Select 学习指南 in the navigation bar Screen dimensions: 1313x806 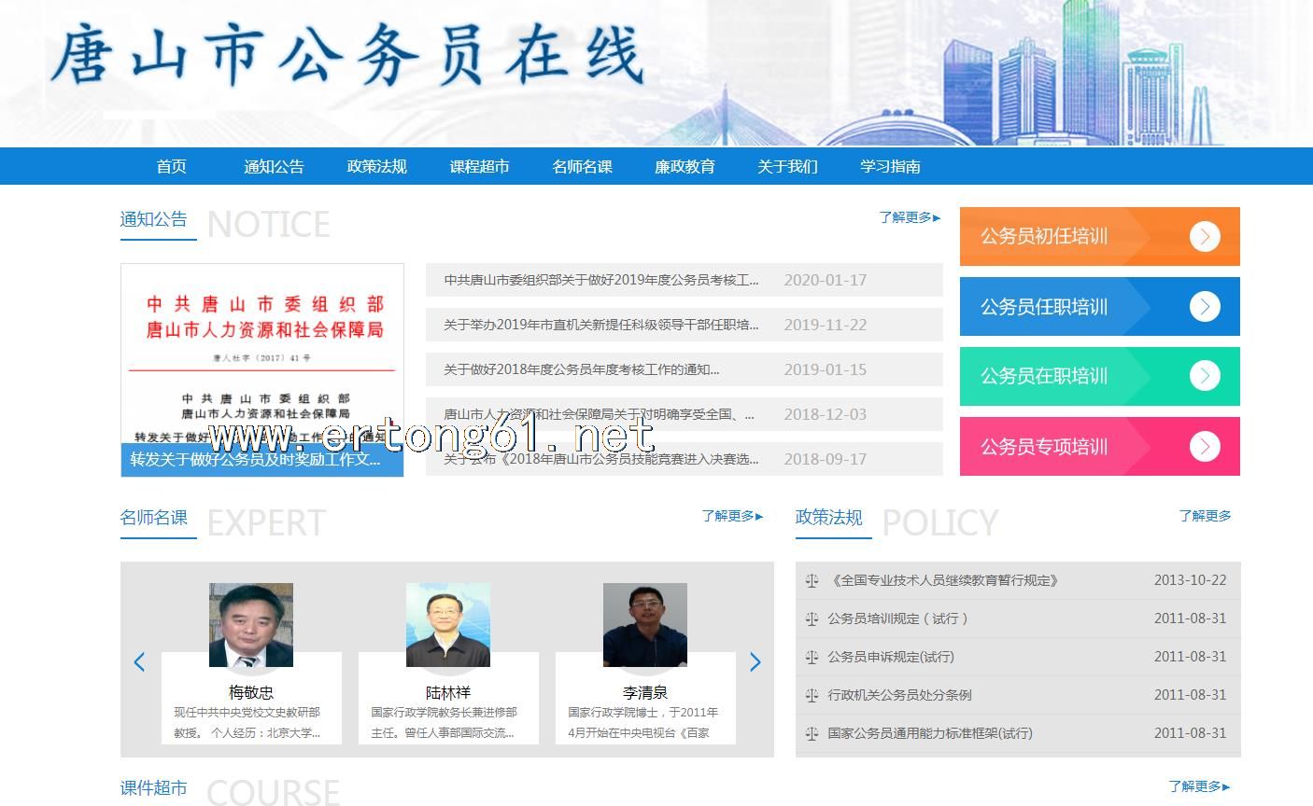click(890, 167)
